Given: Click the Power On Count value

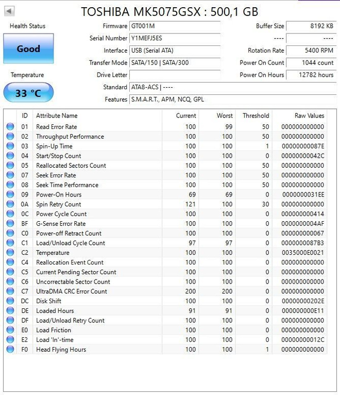Looking at the screenshot, I should coord(311,63).
